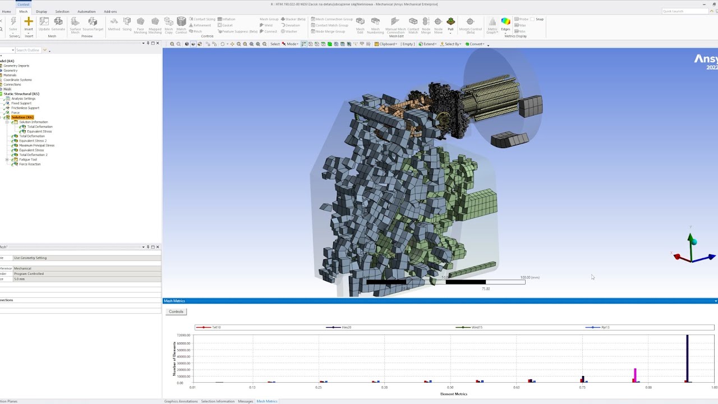Click the Refinement control
The height and width of the screenshot is (404, 718).
coord(200,25)
